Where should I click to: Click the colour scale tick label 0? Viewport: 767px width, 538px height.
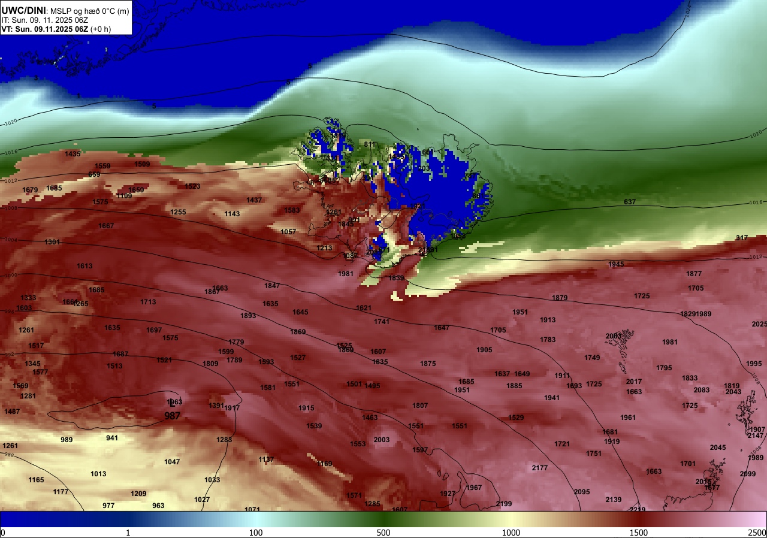click(2, 533)
